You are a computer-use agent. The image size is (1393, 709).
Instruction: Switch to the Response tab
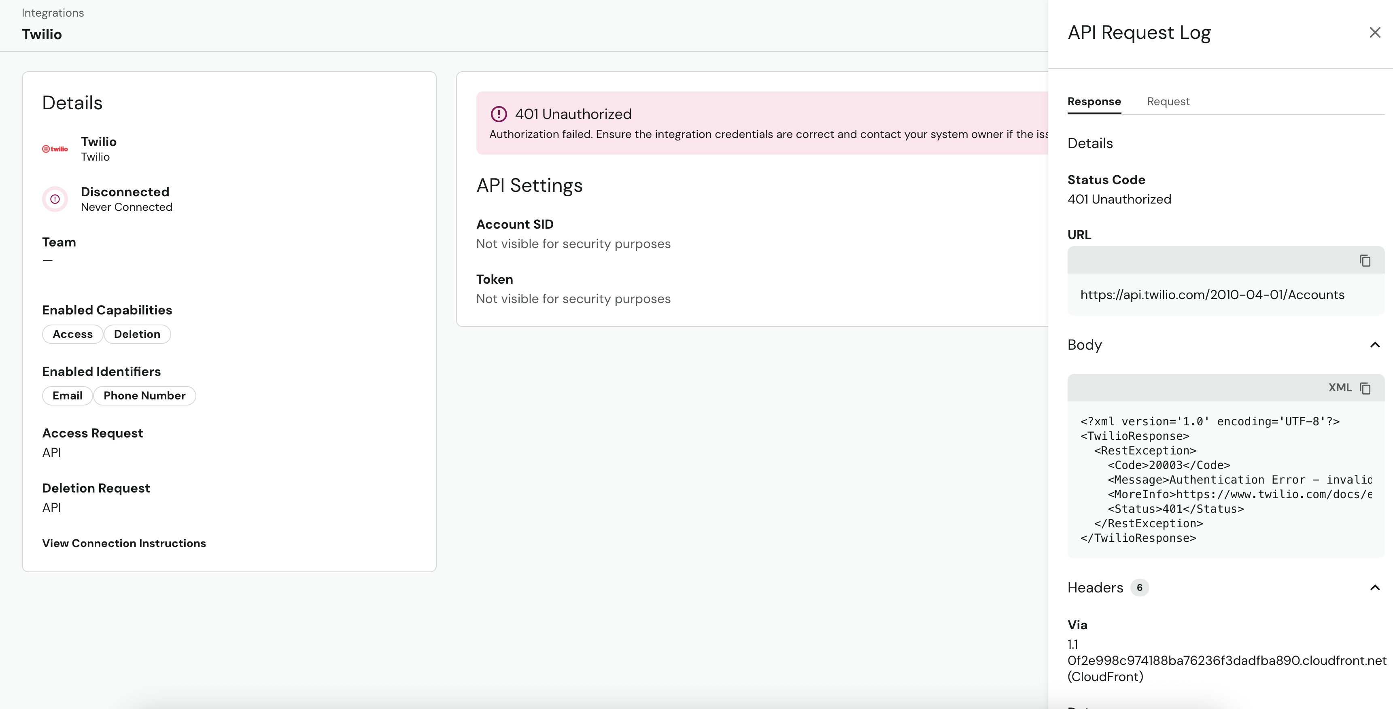coord(1094,102)
